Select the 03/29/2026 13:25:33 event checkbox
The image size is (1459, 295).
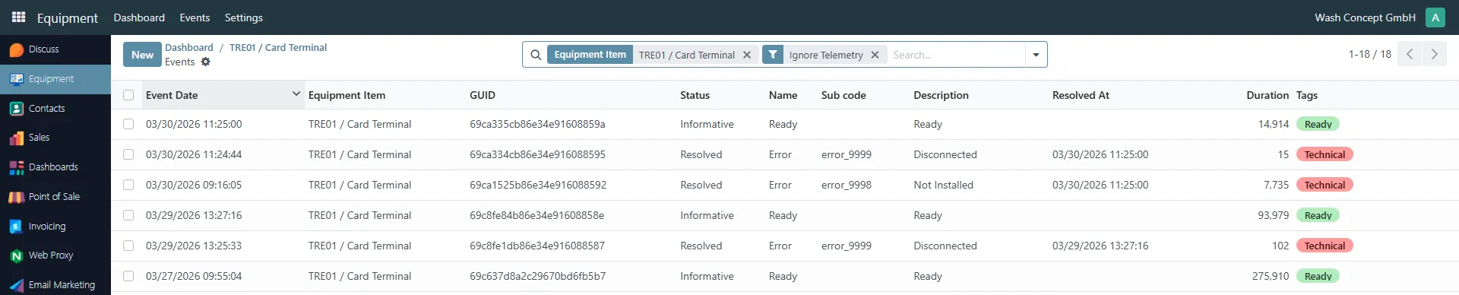[128, 246]
